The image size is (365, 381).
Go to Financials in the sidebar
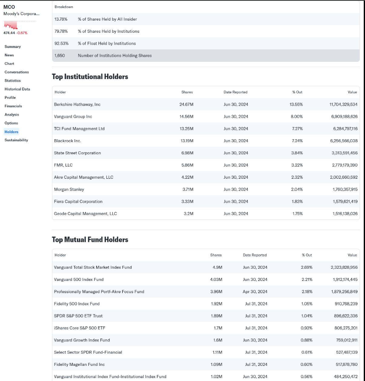pyautogui.click(x=13, y=106)
